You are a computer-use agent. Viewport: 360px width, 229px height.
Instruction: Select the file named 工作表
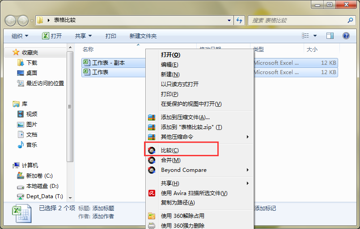coord(100,72)
